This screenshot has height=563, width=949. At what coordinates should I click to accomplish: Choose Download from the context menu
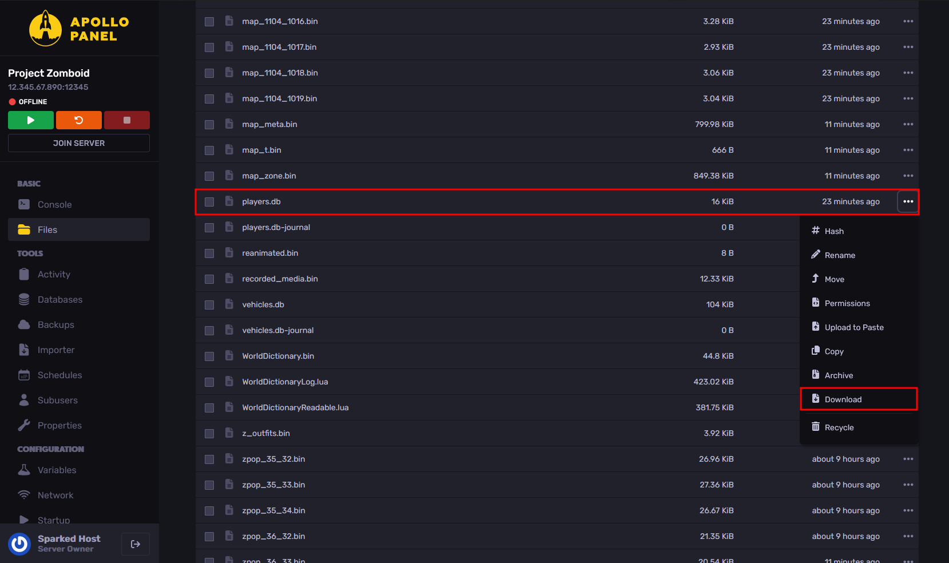pyautogui.click(x=843, y=399)
